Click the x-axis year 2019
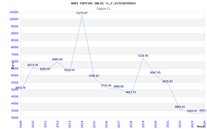 click(x=143, y=124)
